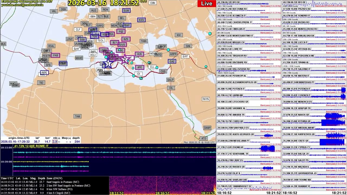
Task: Click the NAXOS GR seismogram trace
Action: coord(314,116)
